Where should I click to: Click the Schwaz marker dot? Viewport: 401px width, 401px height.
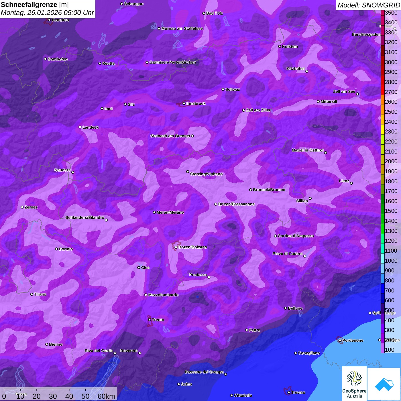coord(223,89)
